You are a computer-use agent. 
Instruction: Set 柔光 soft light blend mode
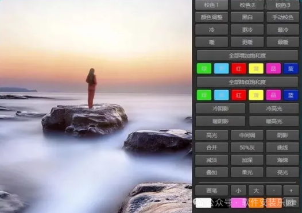247,172
